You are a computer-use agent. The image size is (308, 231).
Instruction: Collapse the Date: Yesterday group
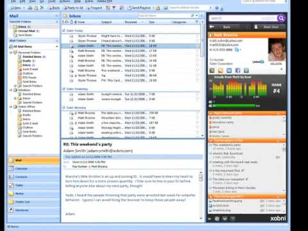coord(64,89)
